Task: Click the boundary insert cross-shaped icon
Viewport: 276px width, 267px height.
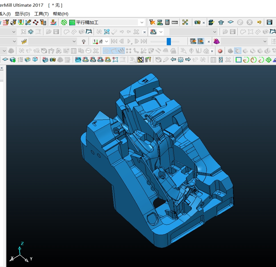Action: click(31, 32)
